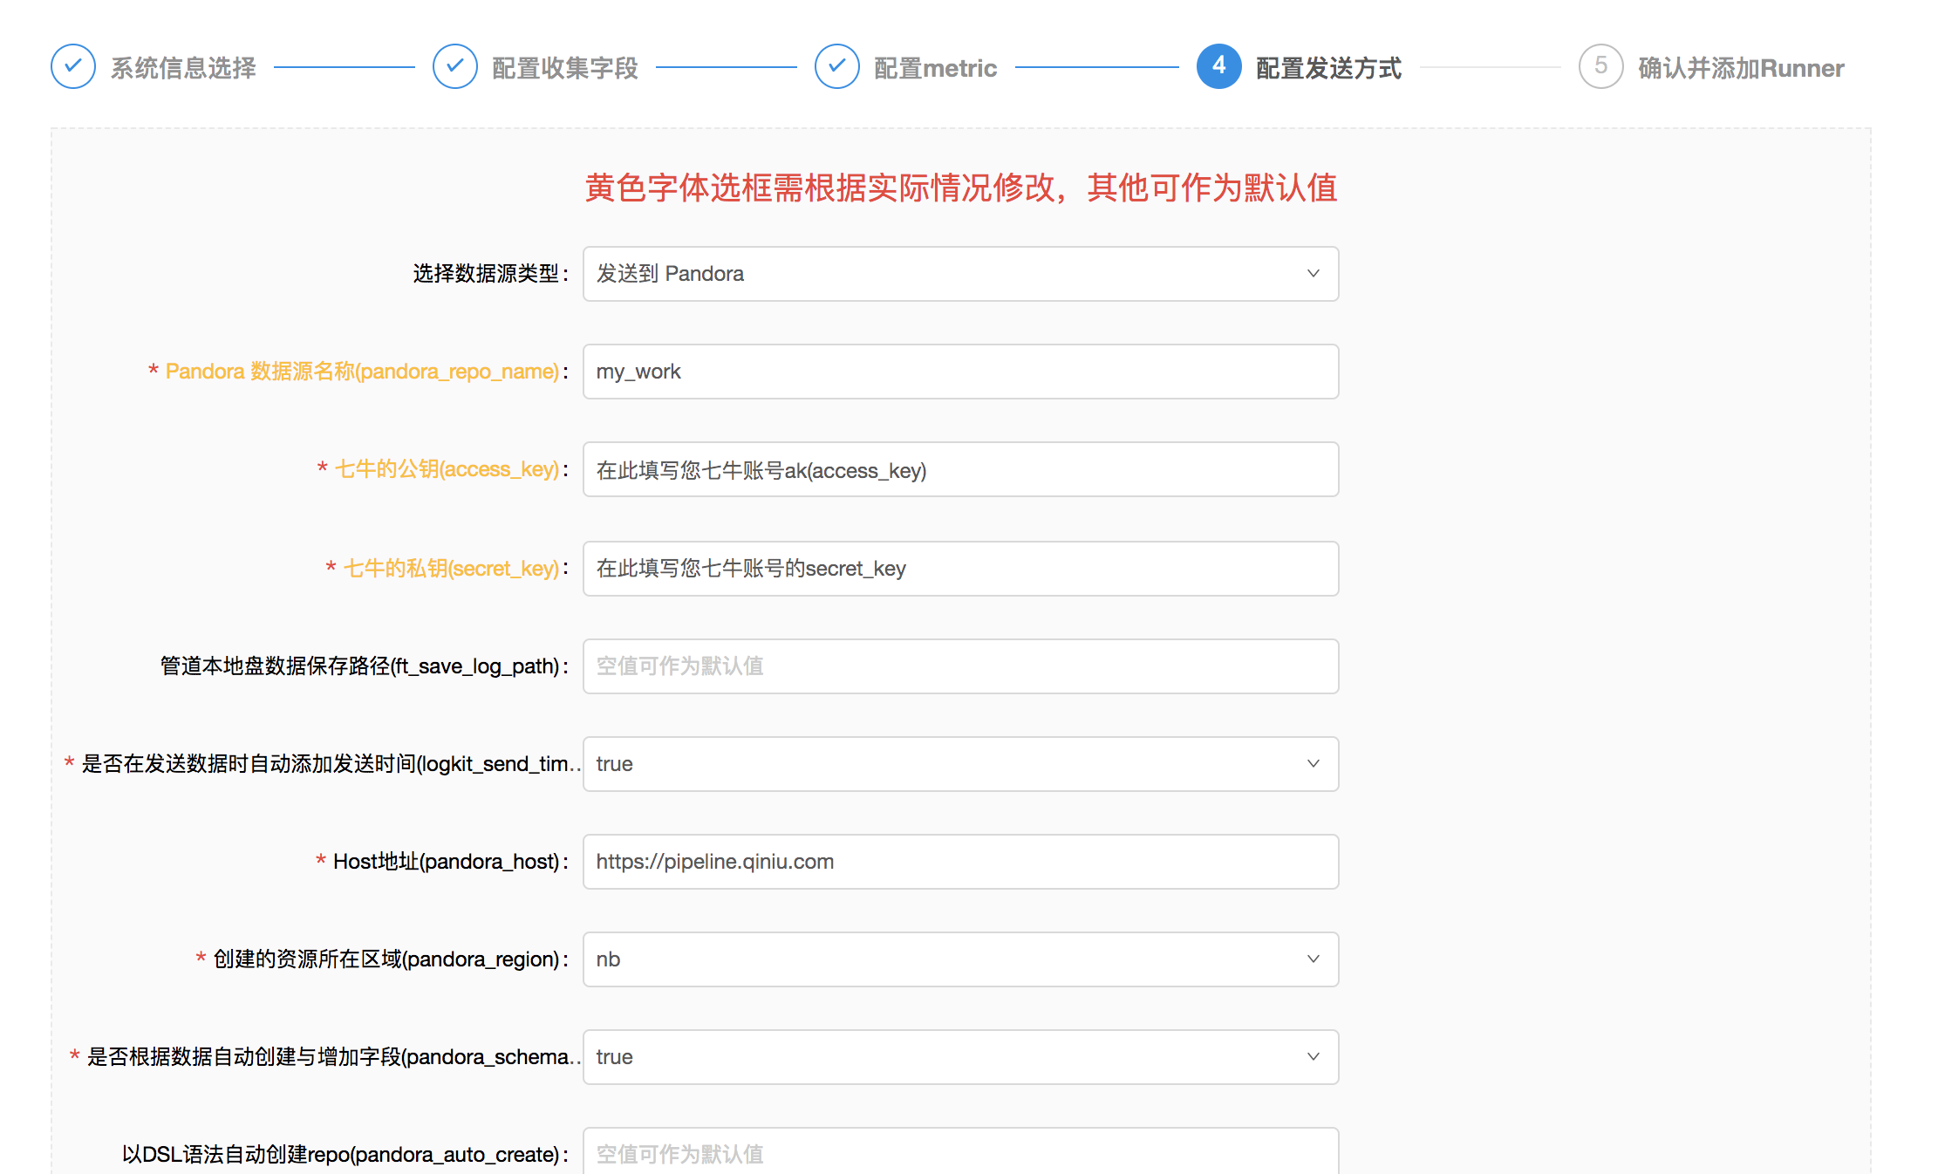Focus the pandora_auto_create input field
This screenshot has height=1174, width=1938.
961,1151
